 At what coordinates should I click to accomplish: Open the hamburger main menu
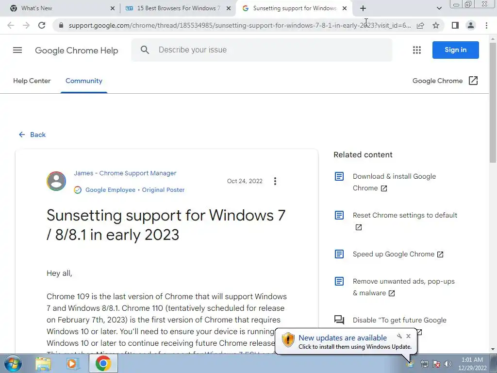coord(17,50)
